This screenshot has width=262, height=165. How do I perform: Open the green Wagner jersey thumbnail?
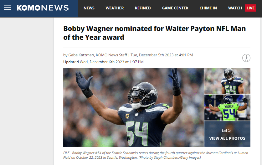click(x=227, y=107)
